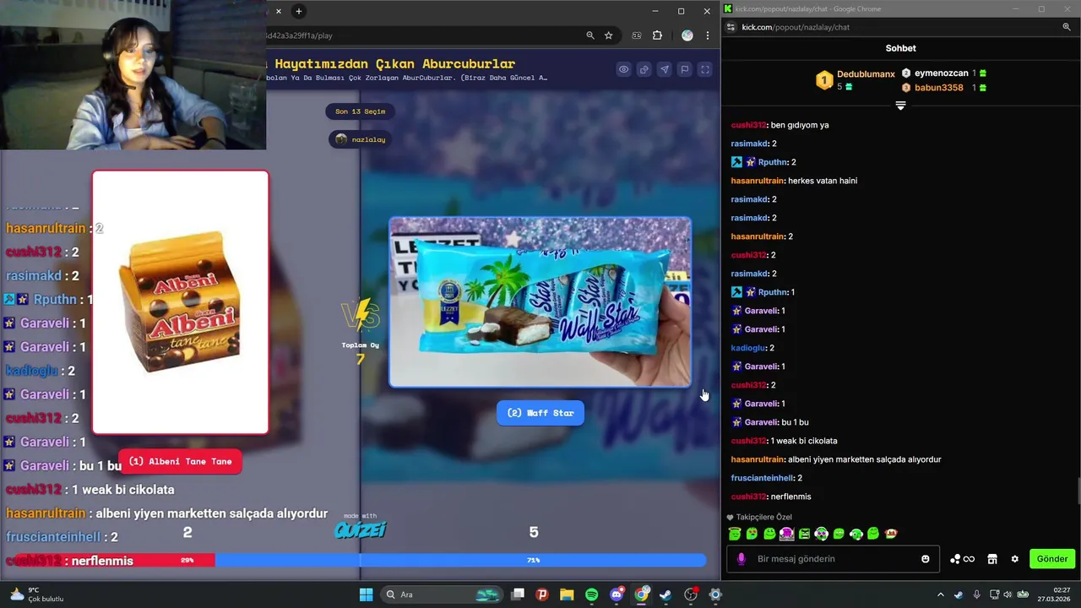
Task: Click the share link icon in quiz header
Action: (644, 69)
